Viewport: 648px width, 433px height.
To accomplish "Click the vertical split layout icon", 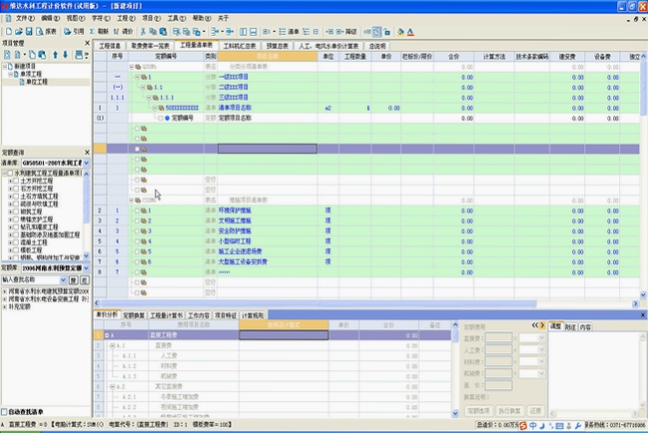I will coord(243,31).
